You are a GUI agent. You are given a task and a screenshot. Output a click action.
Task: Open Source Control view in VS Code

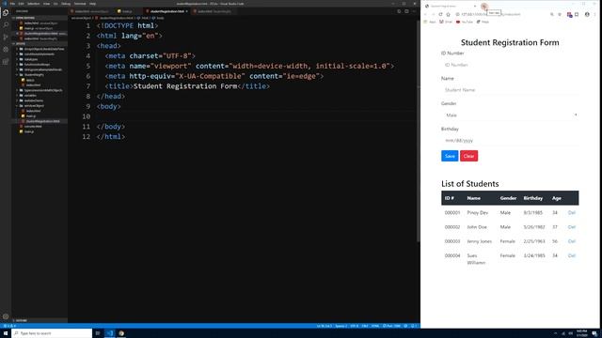coord(6,38)
